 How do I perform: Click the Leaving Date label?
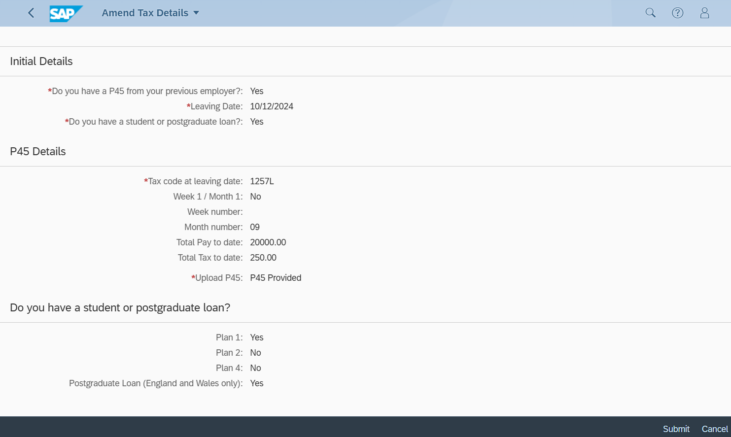coord(215,106)
